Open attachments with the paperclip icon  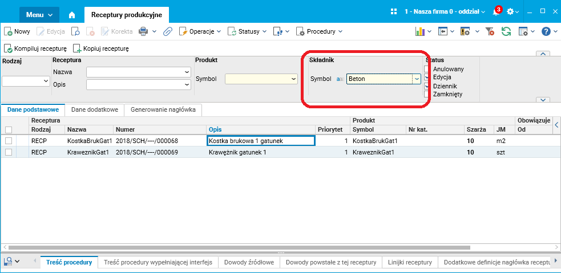[167, 31]
